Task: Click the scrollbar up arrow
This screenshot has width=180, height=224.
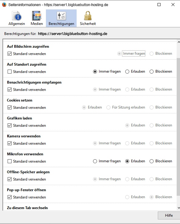Action: point(178,42)
